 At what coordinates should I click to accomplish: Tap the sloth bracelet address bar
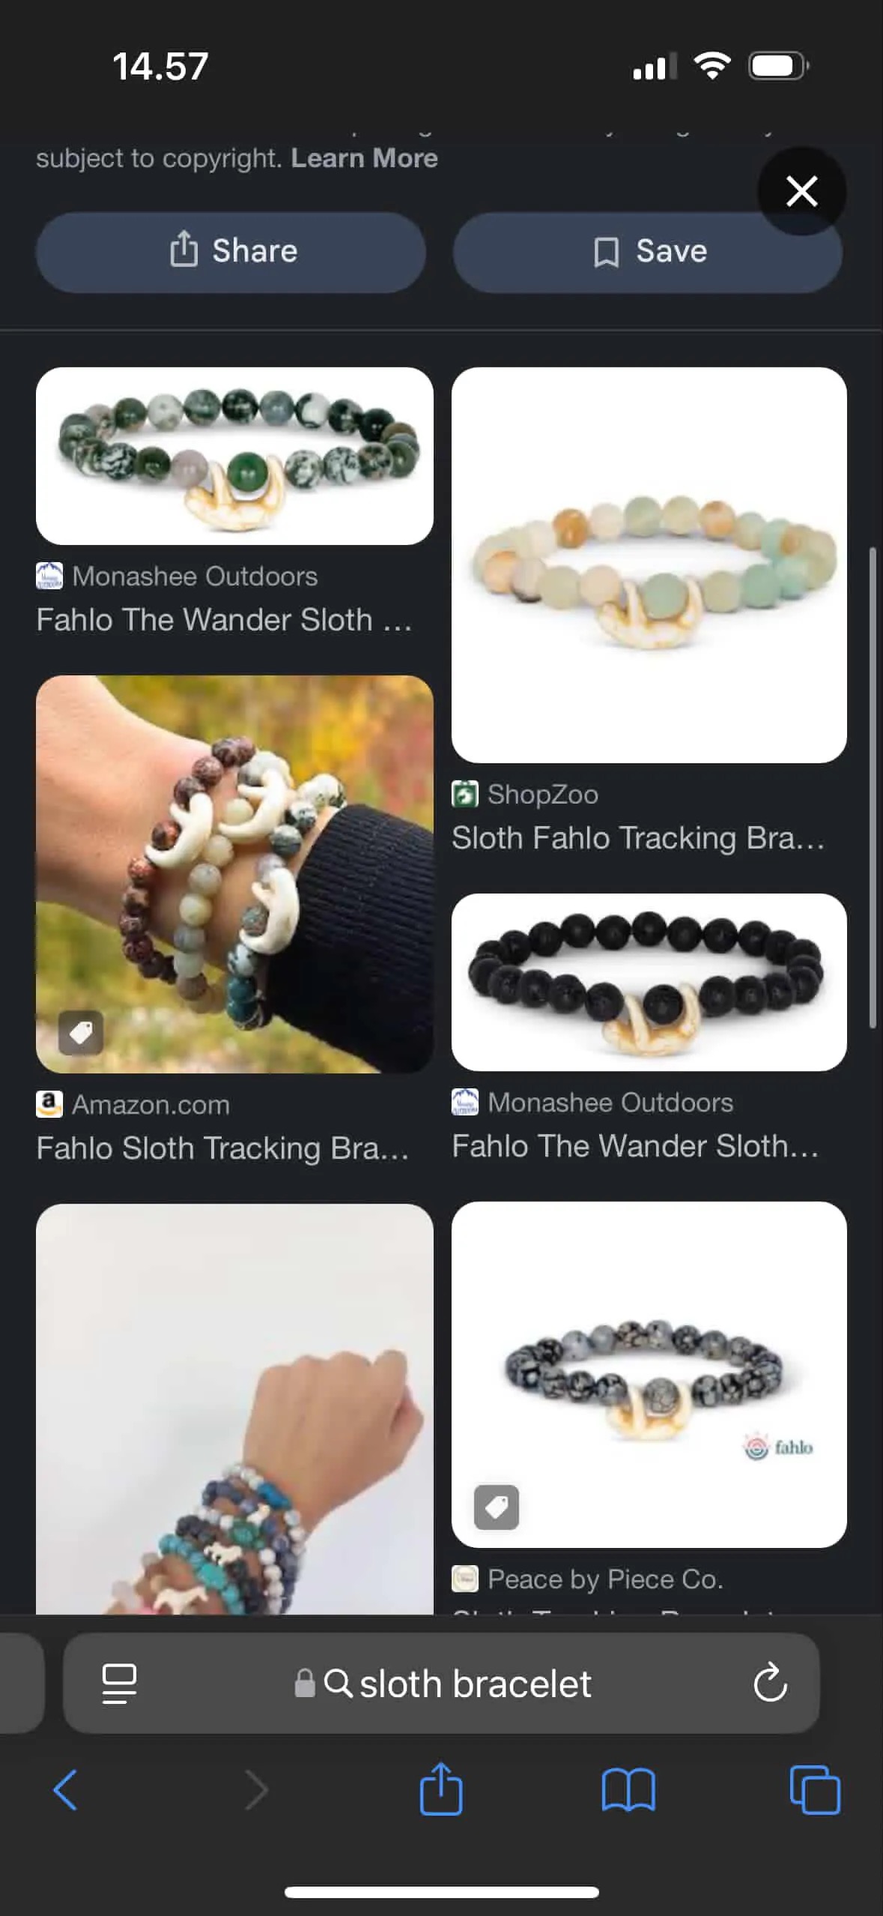(x=441, y=1683)
